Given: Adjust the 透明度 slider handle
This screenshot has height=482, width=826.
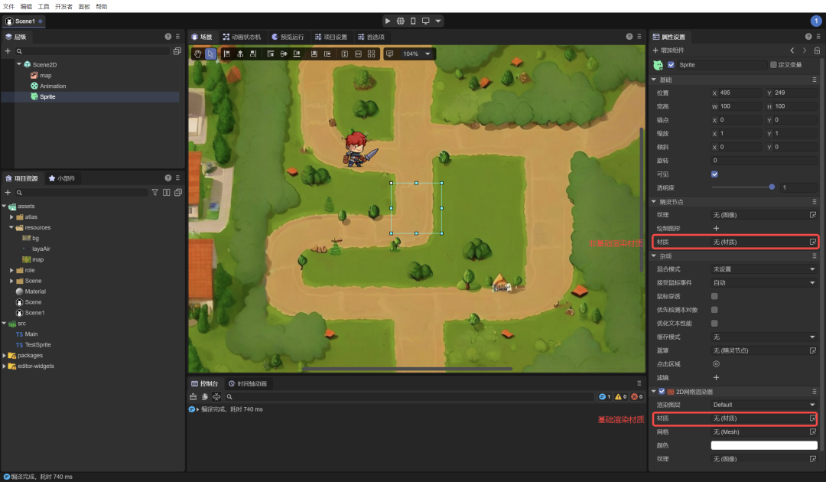Looking at the screenshot, I should click(772, 187).
